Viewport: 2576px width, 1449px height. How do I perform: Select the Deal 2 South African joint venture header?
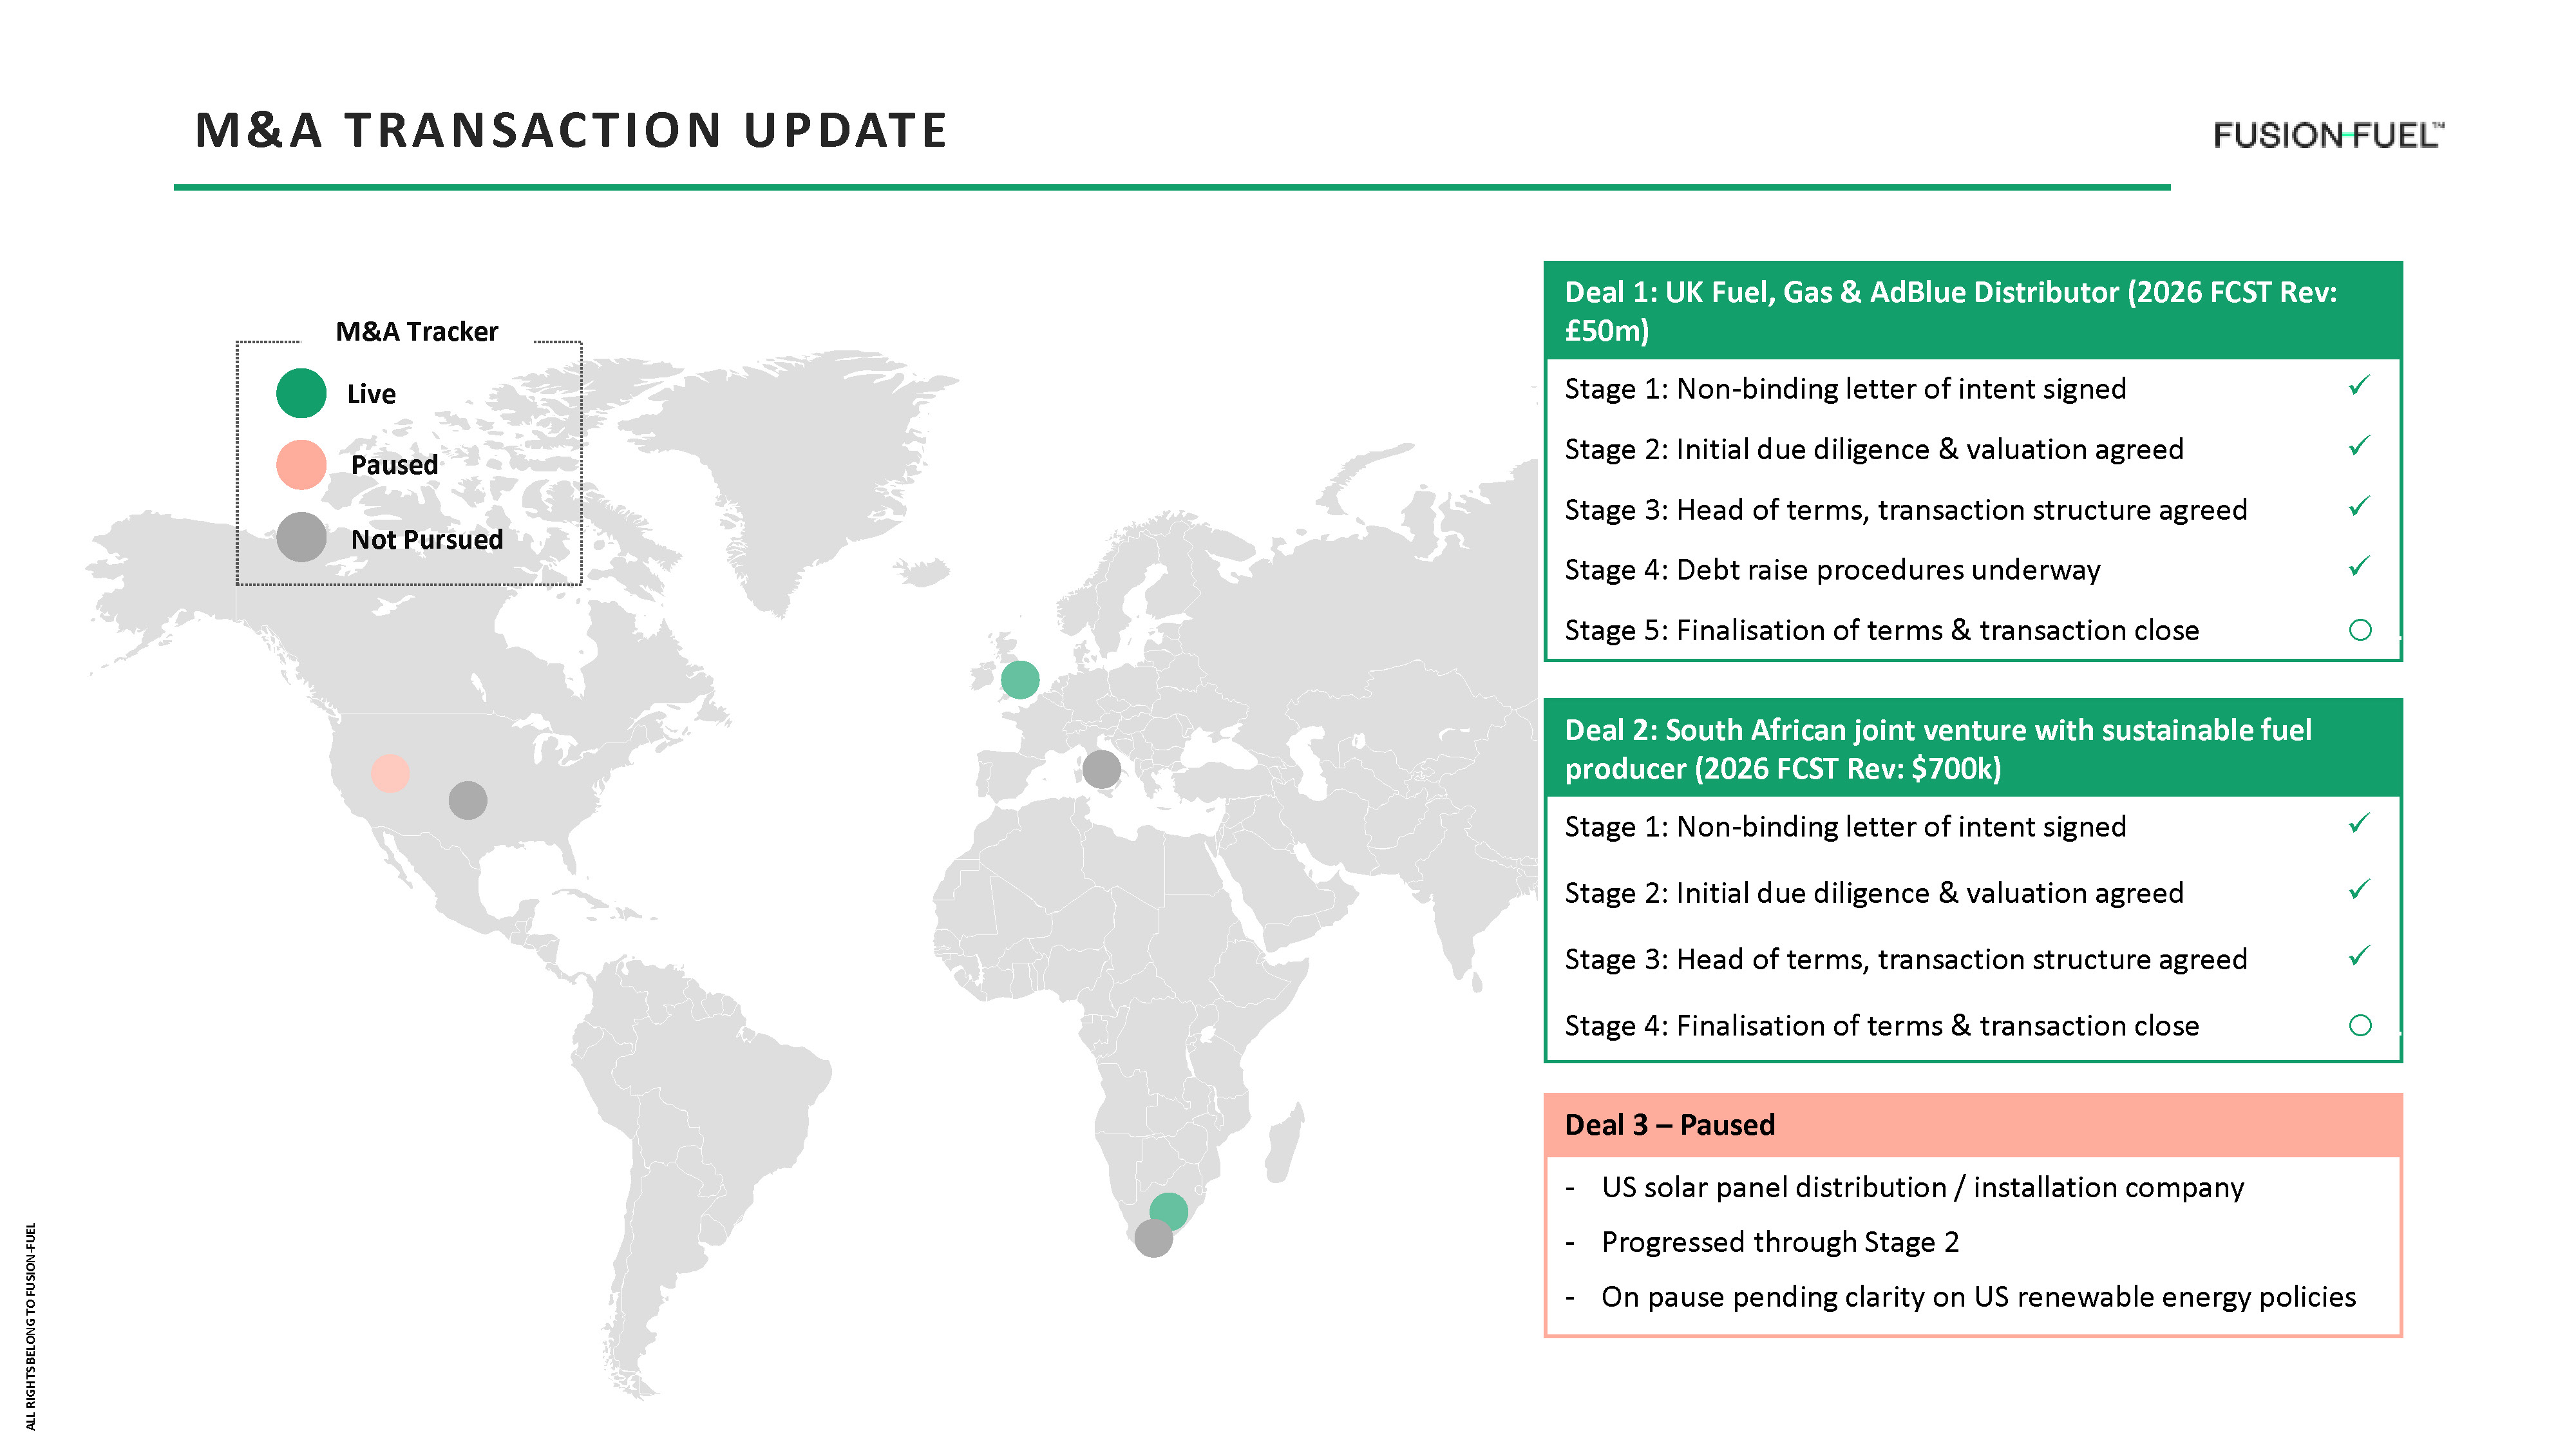(1938, 749)
